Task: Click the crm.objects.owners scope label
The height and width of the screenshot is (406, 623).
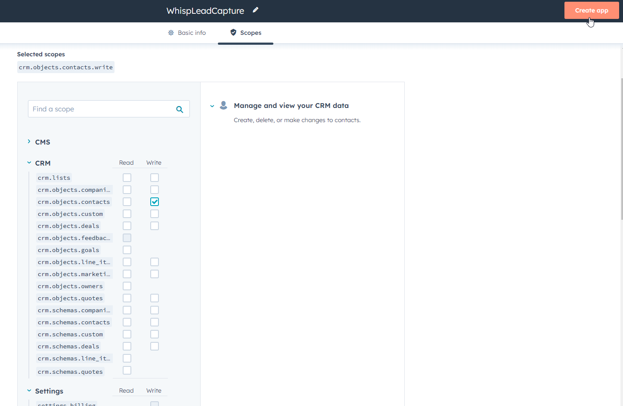Action: [70, 286]
